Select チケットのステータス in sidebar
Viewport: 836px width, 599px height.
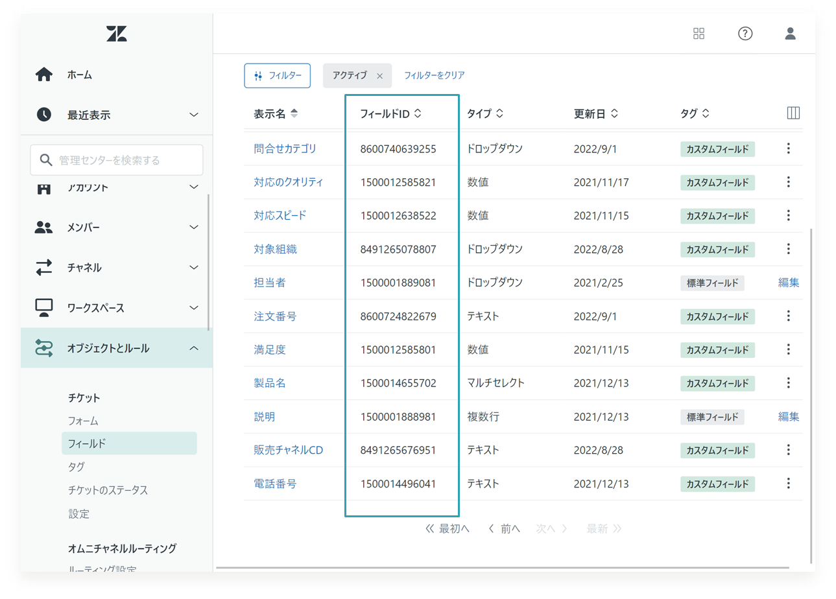click(x=108, y=490)
